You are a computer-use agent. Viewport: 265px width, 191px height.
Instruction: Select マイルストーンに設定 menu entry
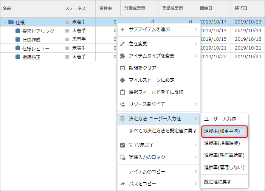pyautogui.click(x=159, y=80)
